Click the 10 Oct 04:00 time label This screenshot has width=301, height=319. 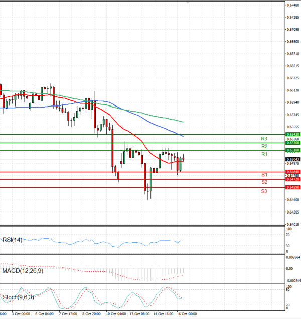click(116, 314)
